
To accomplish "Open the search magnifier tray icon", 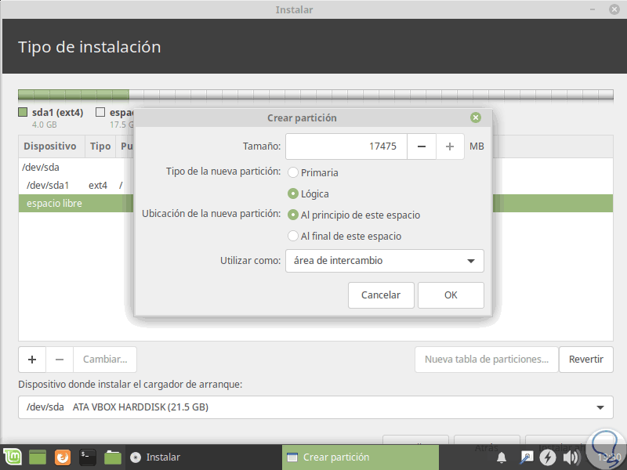I will coord(526,455).
